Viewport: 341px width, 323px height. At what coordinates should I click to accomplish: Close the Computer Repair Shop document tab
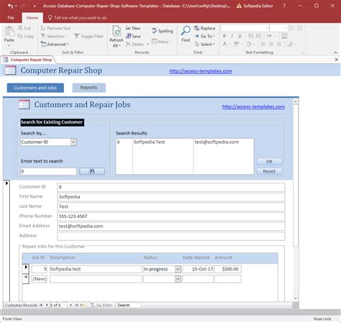(x=336, y=60)
